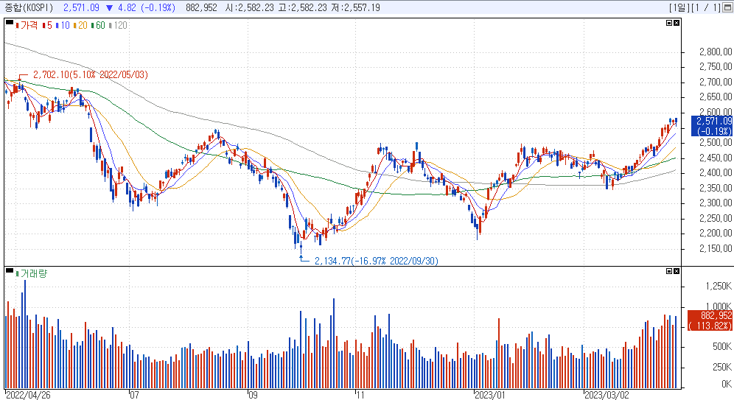Click the 2,400.00 price axis label
Viewport: 734px width, 400px height.
(x=716, y=173)
